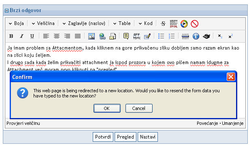Click the Povećanje link
This screenshot has width=251, height=147.
click(x=207, y=123)
